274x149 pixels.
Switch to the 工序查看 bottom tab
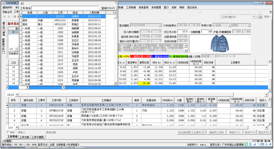[13, 136]
